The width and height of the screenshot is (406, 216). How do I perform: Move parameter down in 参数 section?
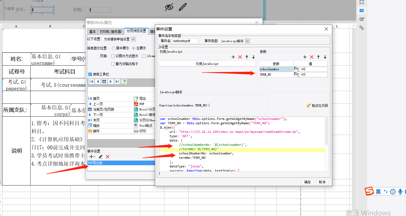tap(325, 57)
